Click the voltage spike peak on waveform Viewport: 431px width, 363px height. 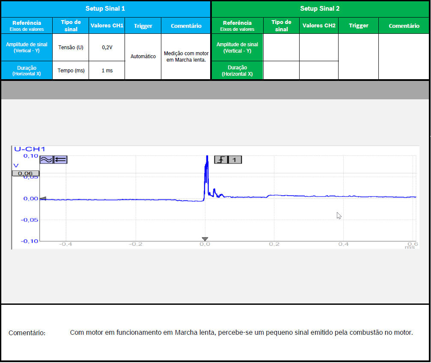coord(207,159)
